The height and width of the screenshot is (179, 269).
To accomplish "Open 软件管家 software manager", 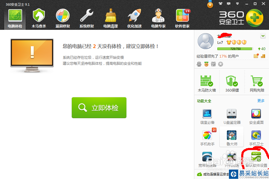I will (182, 19).
